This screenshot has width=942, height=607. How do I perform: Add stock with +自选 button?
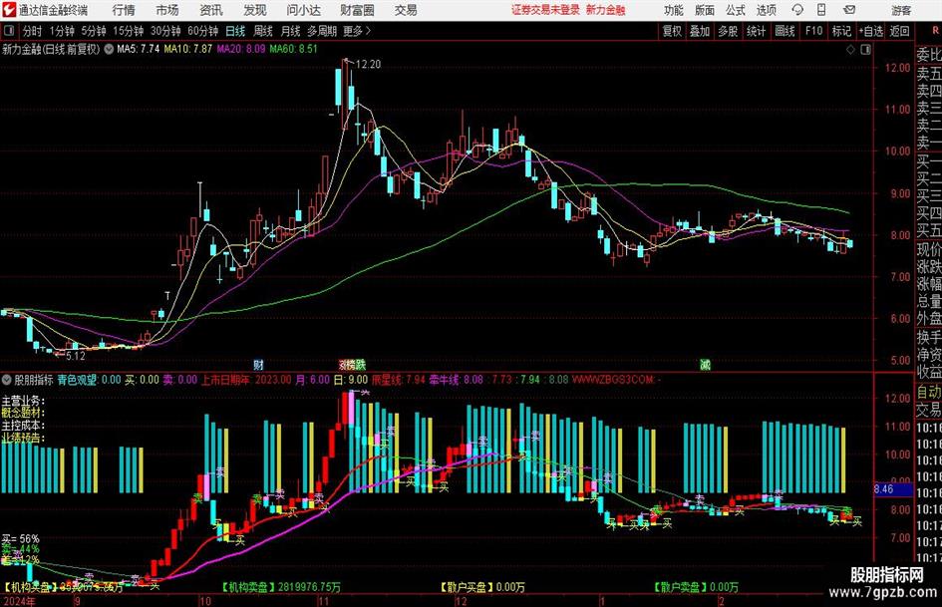(x=870, y=31)
